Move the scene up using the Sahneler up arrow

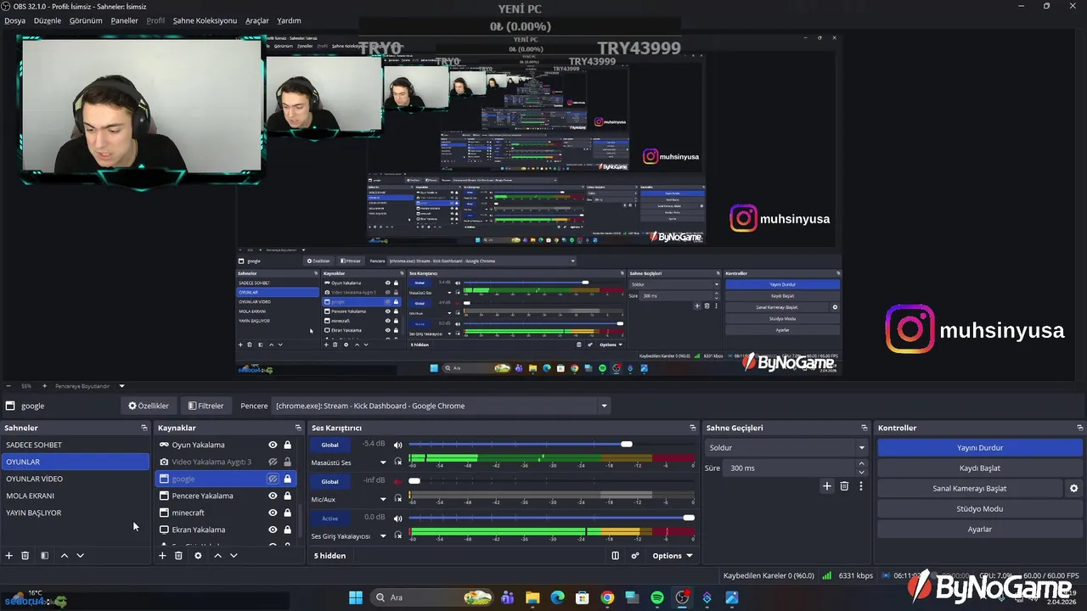pyautogui.click(x=64, y=556)
